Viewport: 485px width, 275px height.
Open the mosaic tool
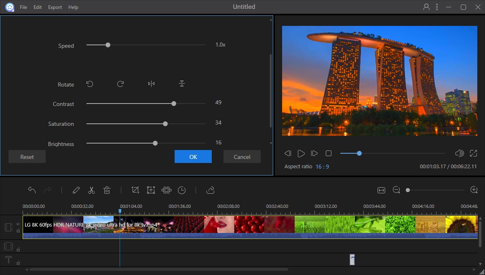167,190
